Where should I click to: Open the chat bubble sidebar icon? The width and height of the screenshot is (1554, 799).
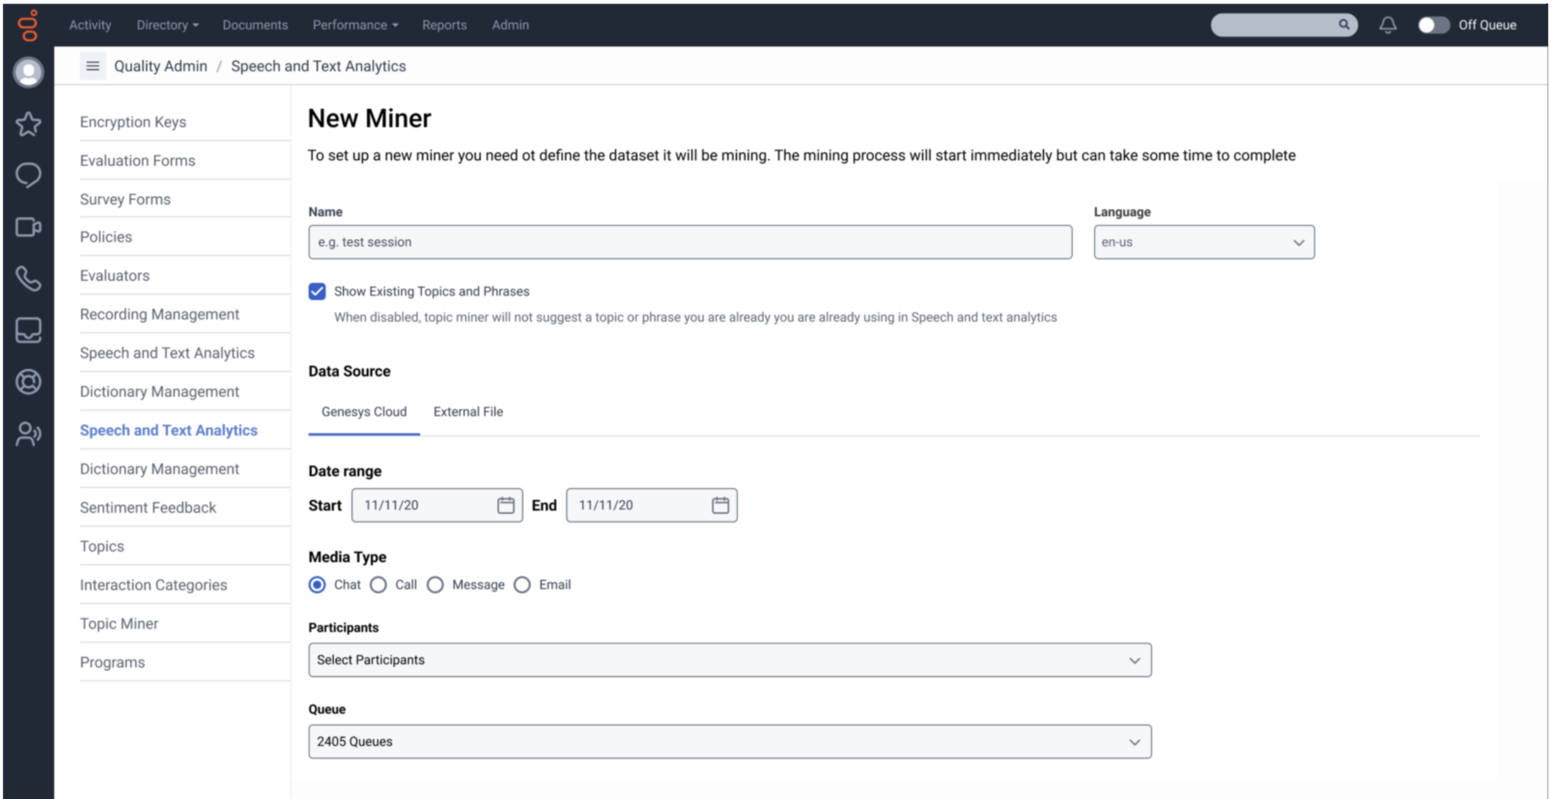[28, 175]
